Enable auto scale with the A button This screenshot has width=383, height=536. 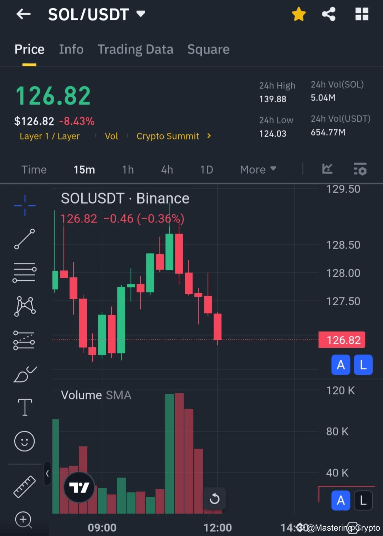pos(341,365)
